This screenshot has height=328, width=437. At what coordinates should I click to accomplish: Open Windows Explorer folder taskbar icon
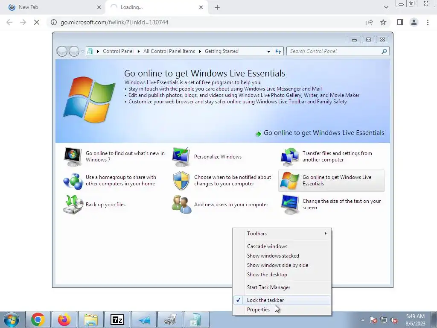tap(91, 319)
